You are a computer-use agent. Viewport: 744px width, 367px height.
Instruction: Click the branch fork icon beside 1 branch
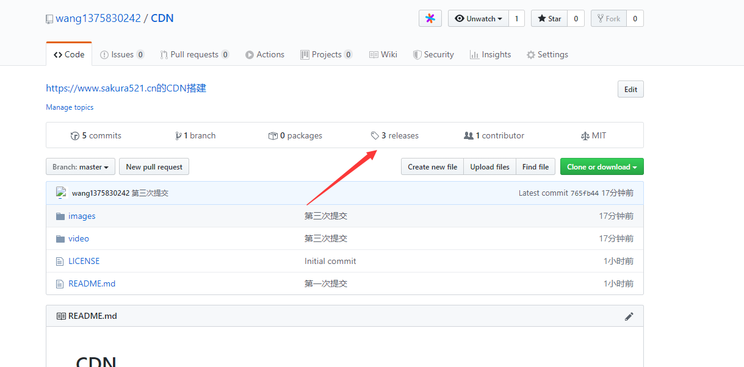pos(178,136)
